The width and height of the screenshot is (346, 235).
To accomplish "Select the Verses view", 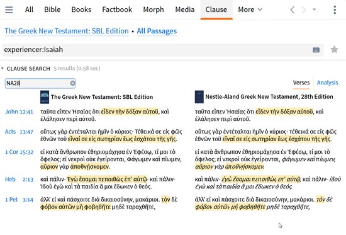I will [x=301, y=83].
